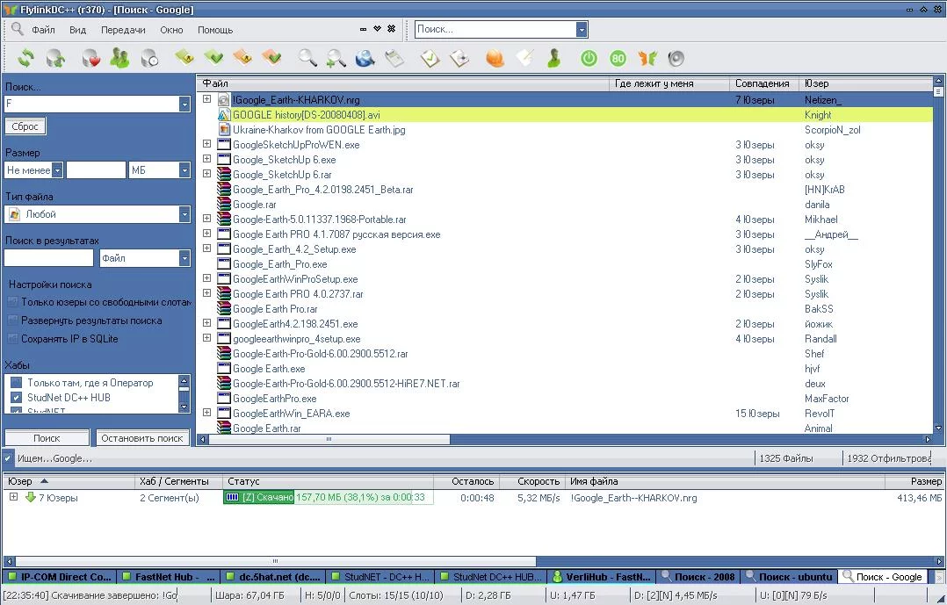Click the green '80' circle toolbar icon

(618, 59)
